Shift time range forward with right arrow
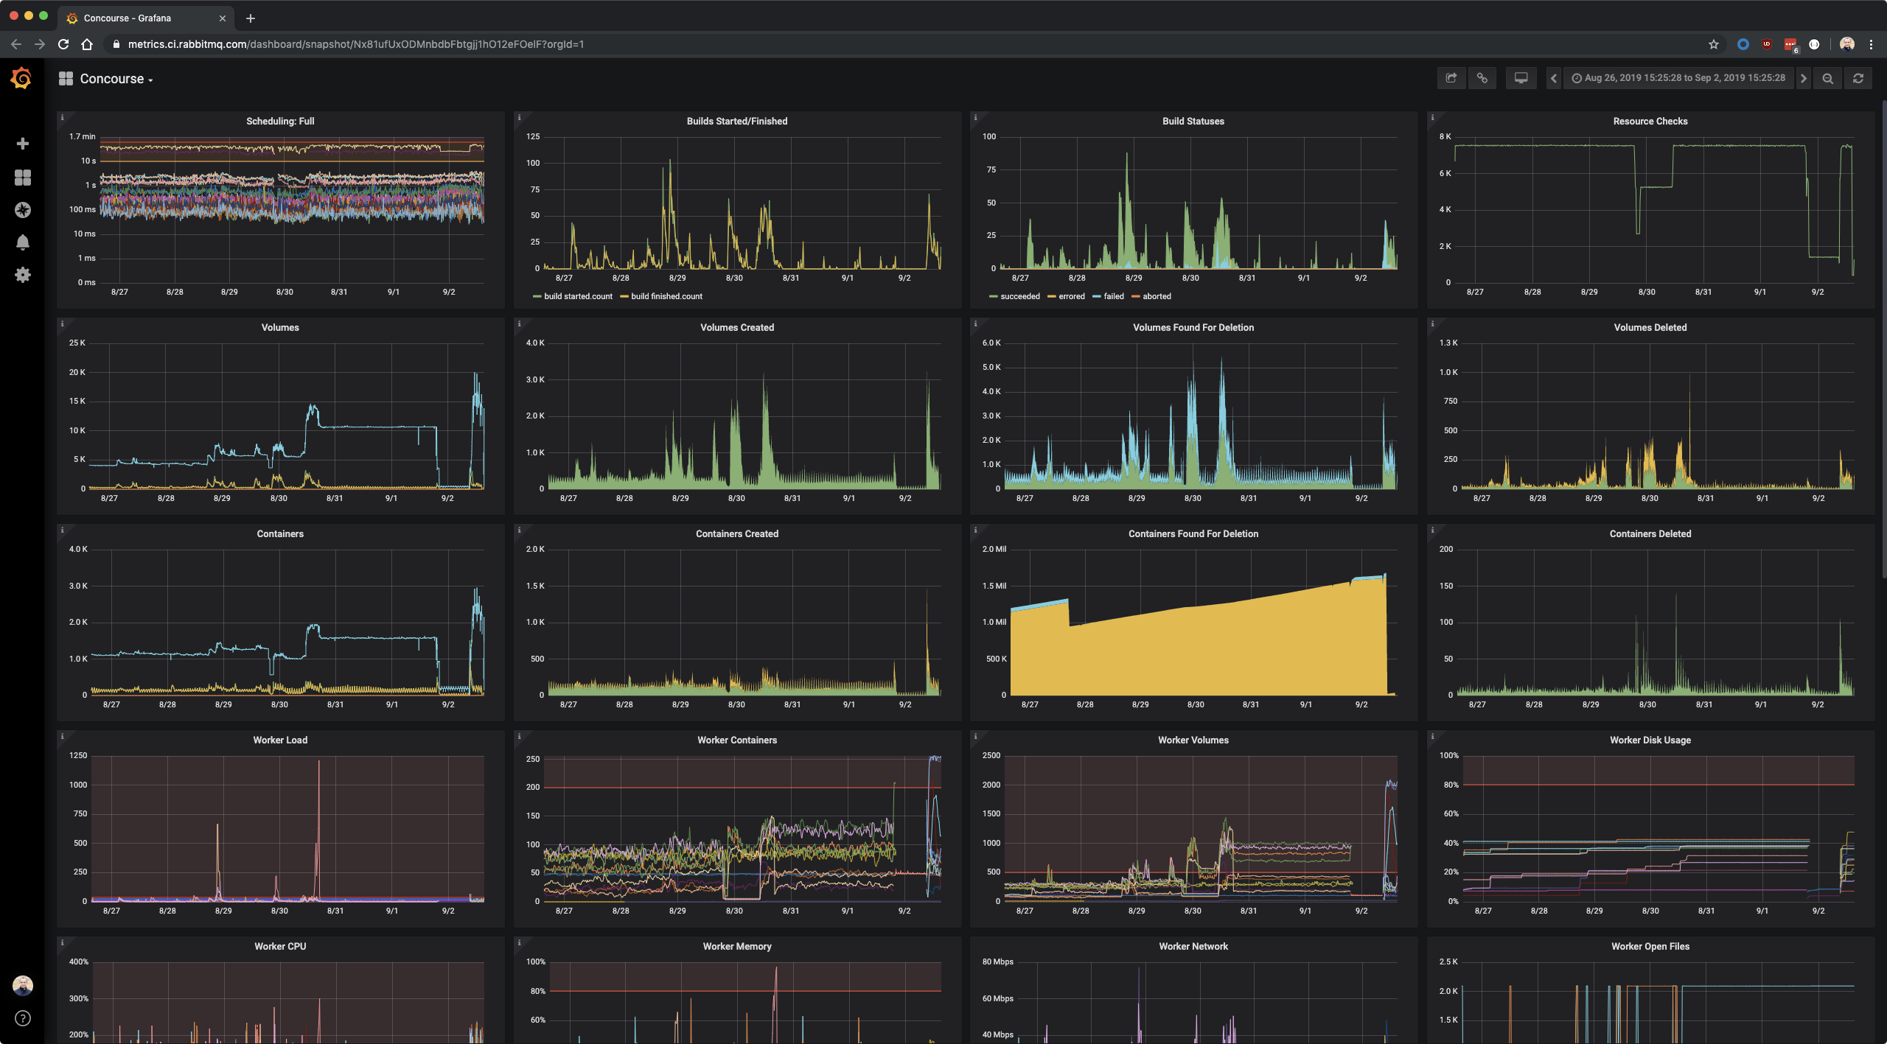 [x=1803, y=78]
